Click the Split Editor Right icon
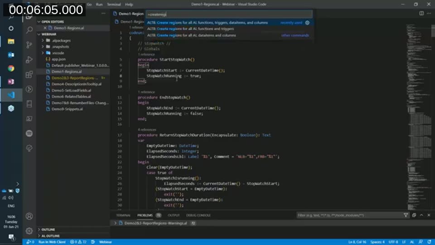The height and width of the screenshot is (245, 435). click(x=421, y=13)
